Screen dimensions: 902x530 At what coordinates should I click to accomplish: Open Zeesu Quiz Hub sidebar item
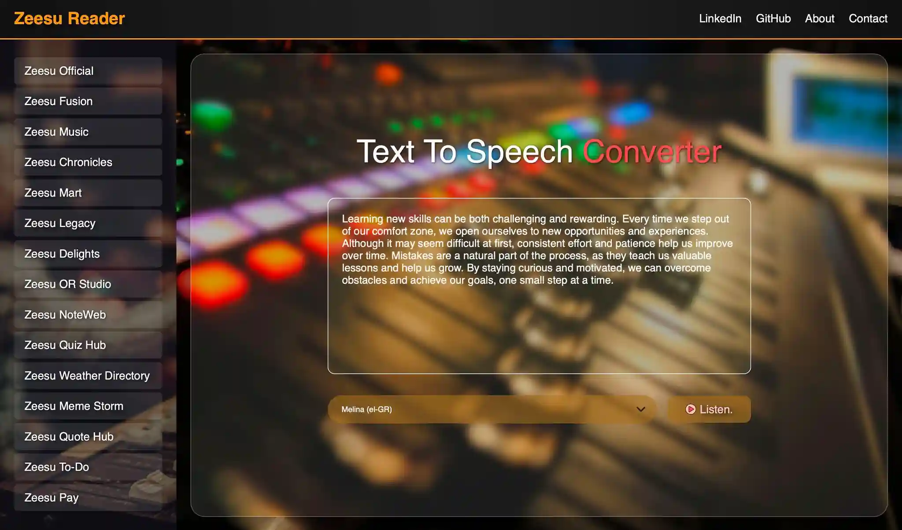coord(88,345)
